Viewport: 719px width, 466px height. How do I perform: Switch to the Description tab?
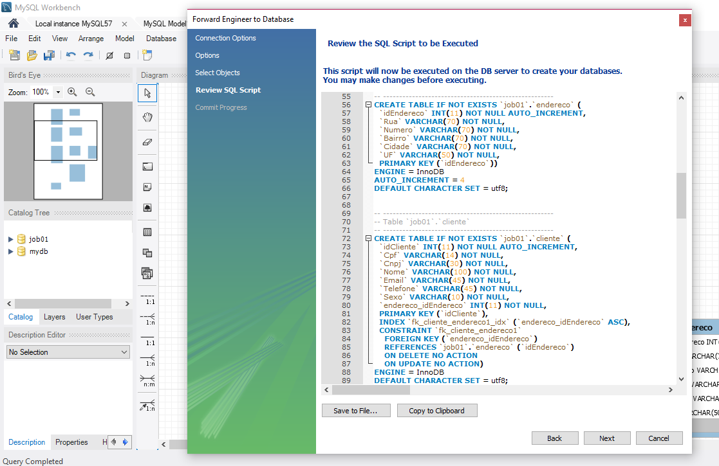coord(26,442)
